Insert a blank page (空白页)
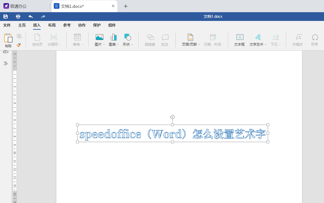324x203 pixels. [x=38, y=40]
